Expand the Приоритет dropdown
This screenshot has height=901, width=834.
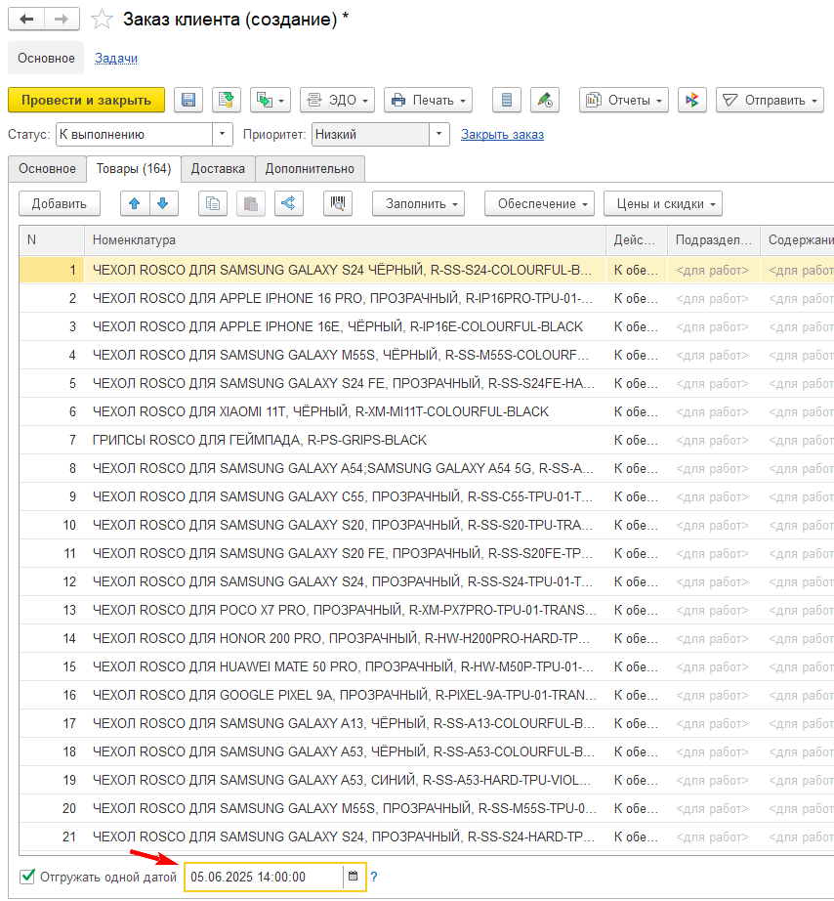coord(438,134)
